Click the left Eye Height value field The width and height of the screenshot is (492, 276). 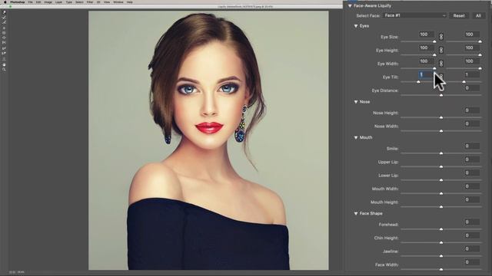pos(427,48)
